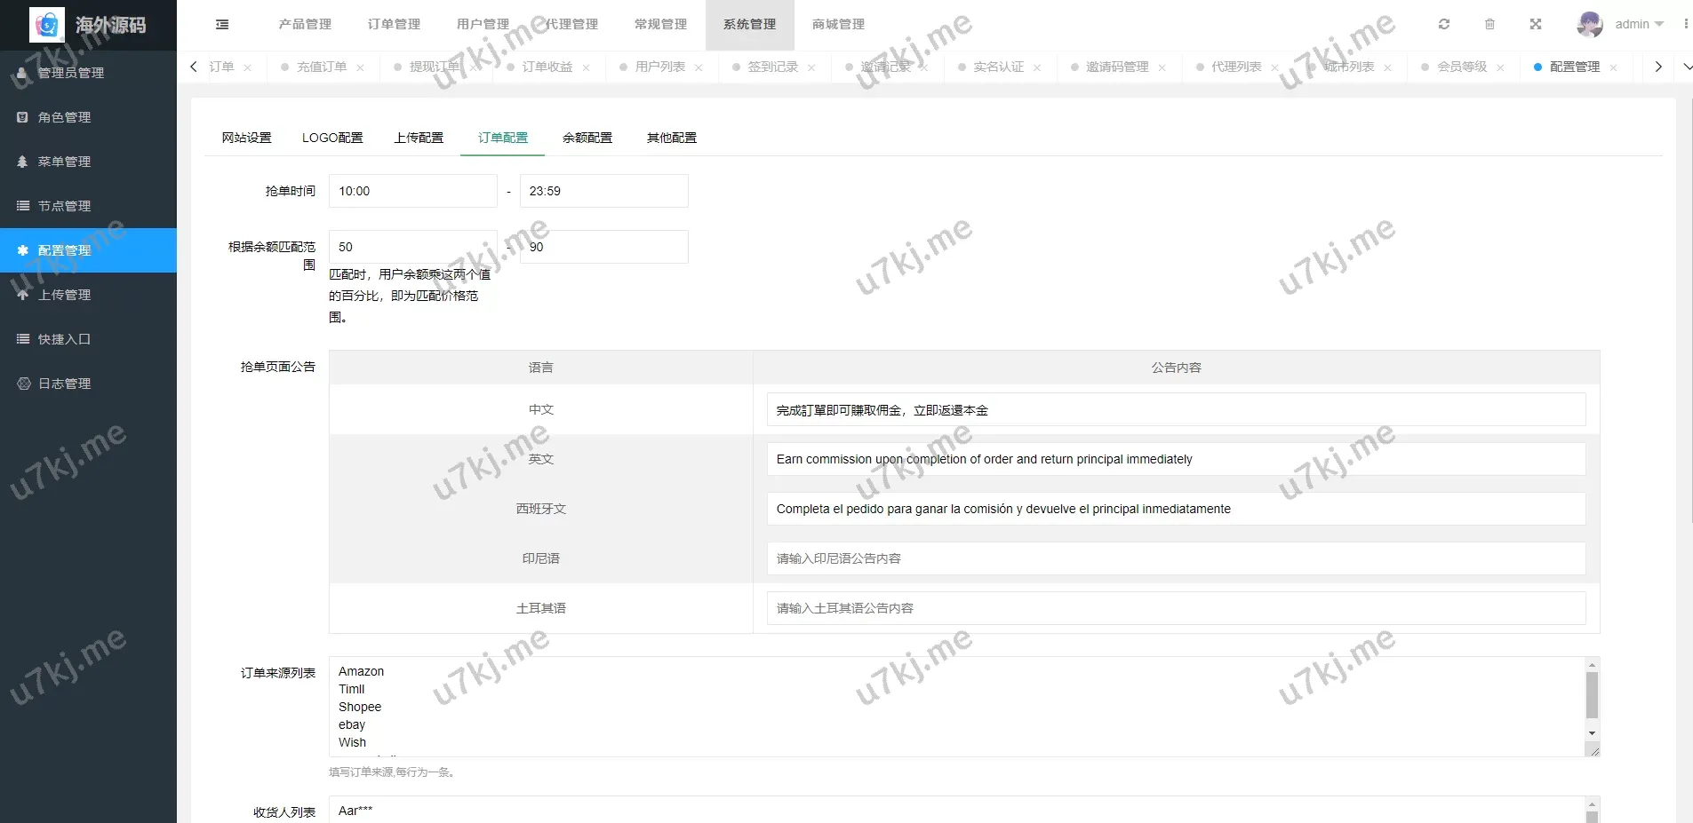Select 菜单管理 in the sidebar
The width and height of the screenshot is (1693, 823).
click(62, 162)
